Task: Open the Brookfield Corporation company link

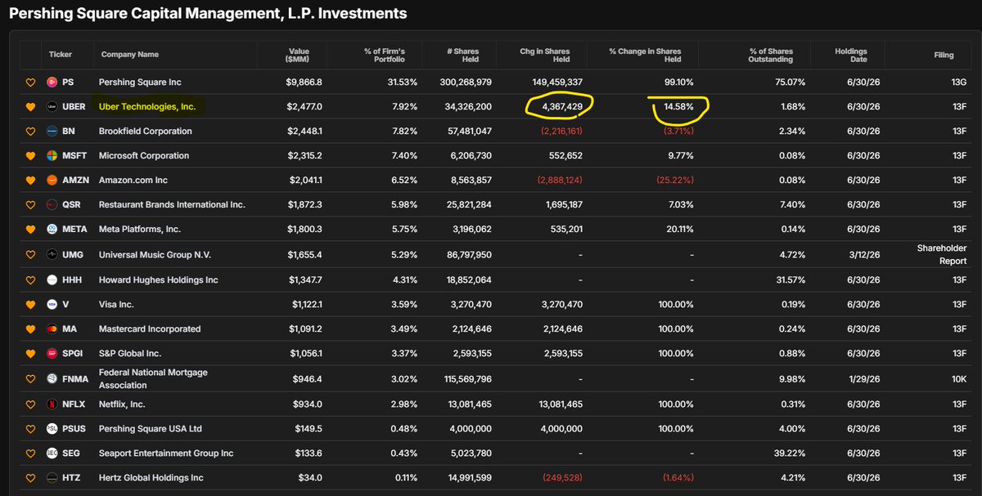Action: (146, 132)
